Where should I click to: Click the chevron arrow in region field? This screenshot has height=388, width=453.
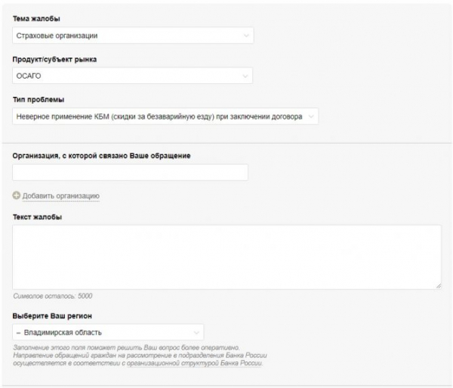pos(196,333)
